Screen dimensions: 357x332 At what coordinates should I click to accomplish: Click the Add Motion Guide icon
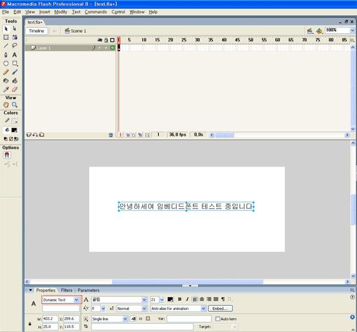[x=35, y=135]
